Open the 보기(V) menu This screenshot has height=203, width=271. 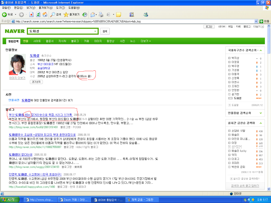(31, 8)
